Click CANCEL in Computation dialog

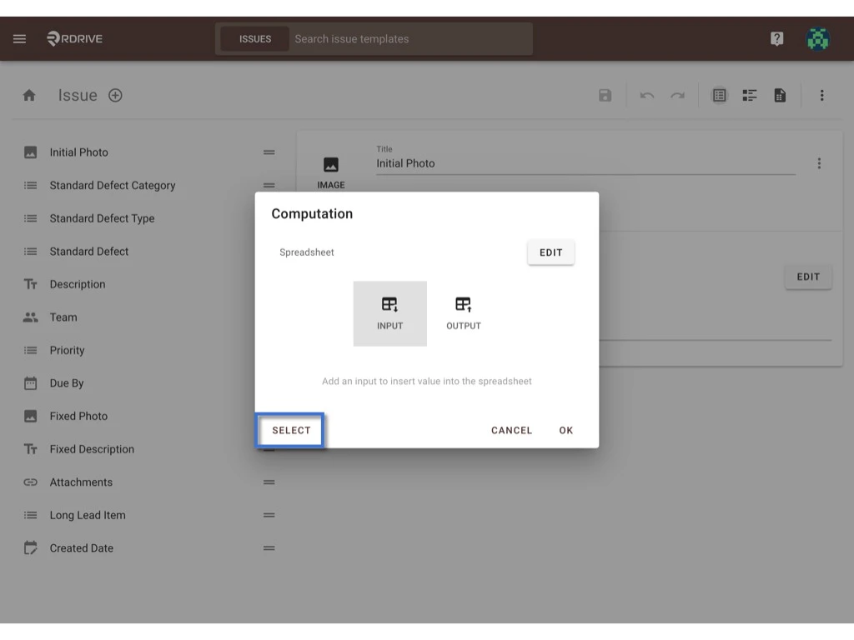click(x=511, y=431)
